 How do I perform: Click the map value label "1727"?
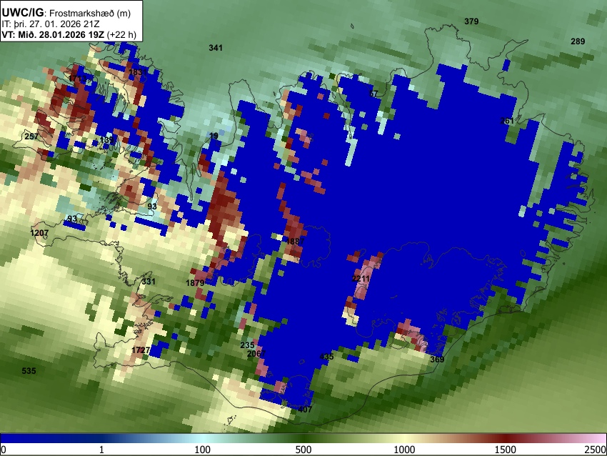click(141, 350)
